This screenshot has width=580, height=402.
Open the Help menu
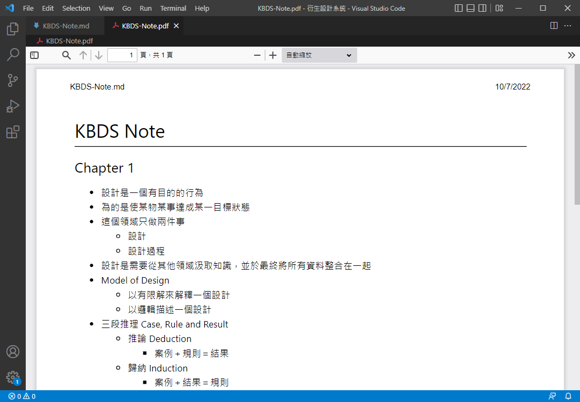pyautogui.click(x=202, y=8)
